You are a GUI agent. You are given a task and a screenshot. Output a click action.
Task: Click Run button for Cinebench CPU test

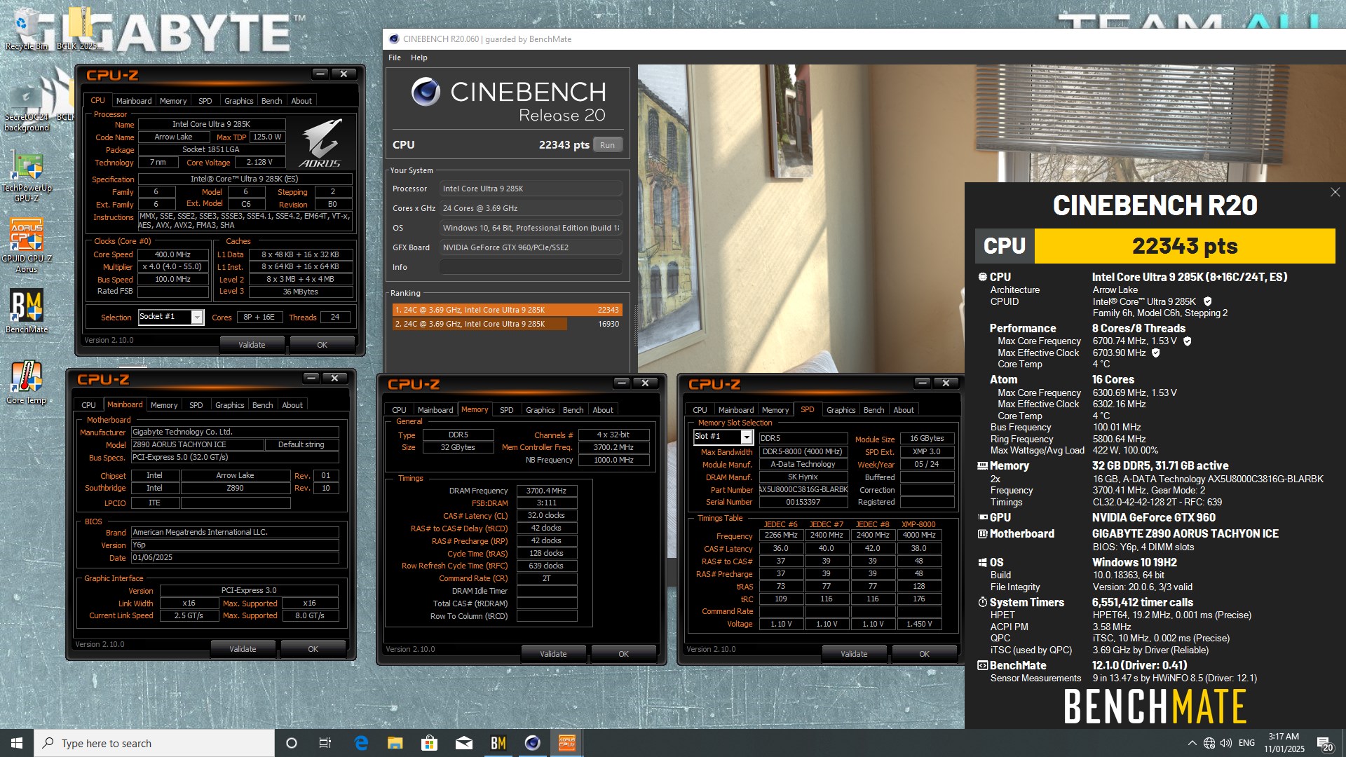tap(607, 145)
